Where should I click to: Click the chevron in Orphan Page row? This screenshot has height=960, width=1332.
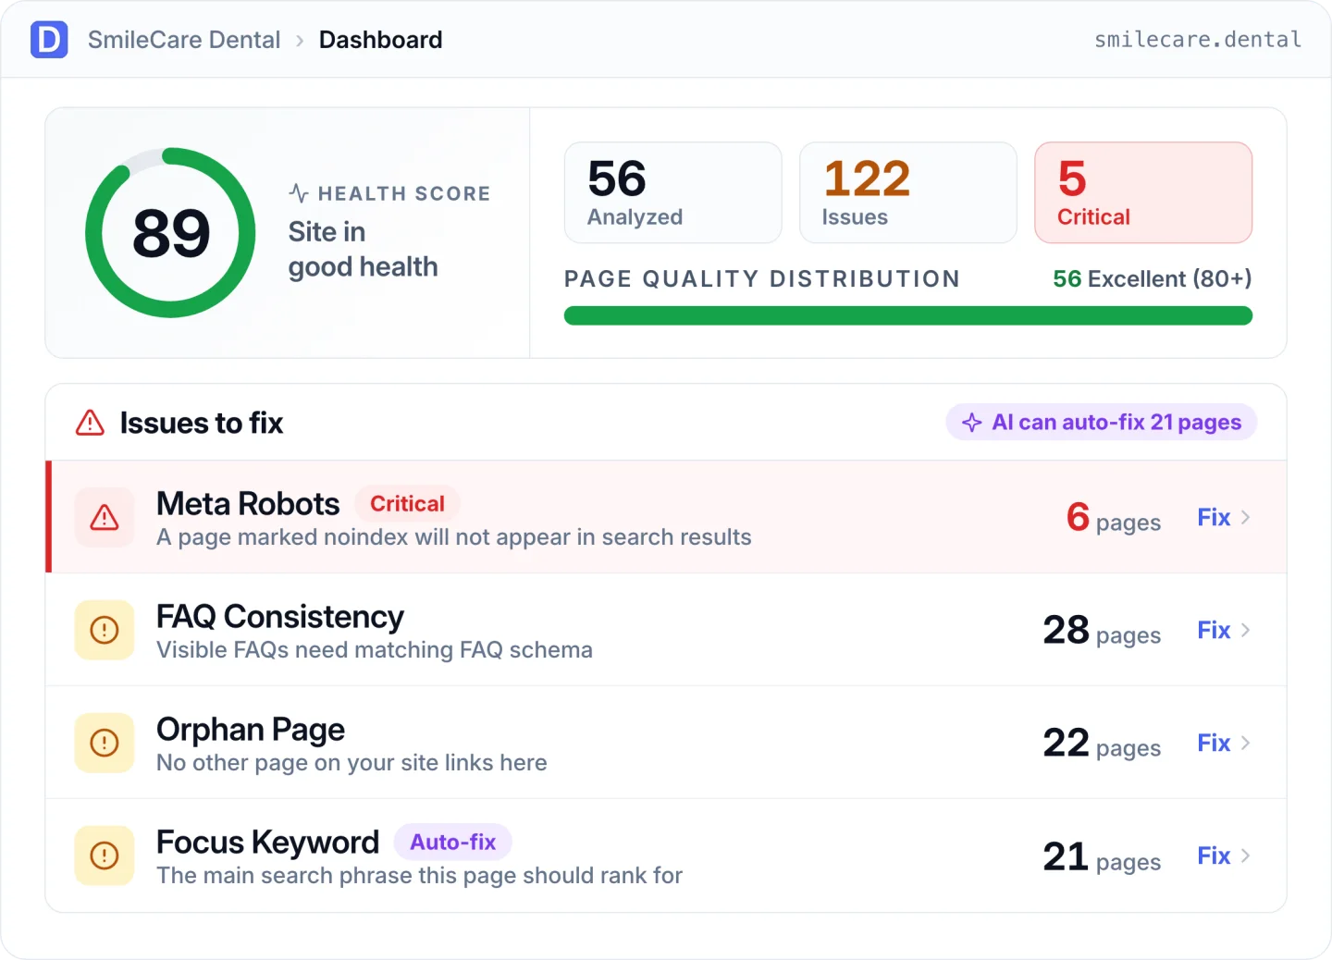1246,743
